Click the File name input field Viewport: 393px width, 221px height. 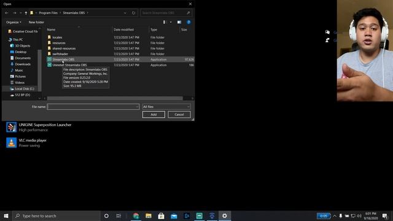[x=93, y=107]
